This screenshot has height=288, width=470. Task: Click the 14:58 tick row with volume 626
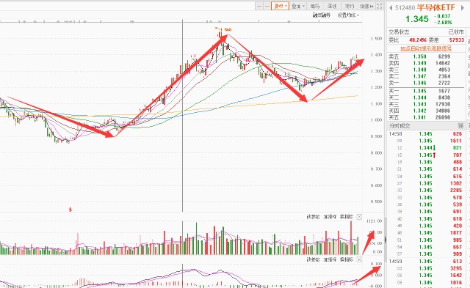tap(426, 133)
